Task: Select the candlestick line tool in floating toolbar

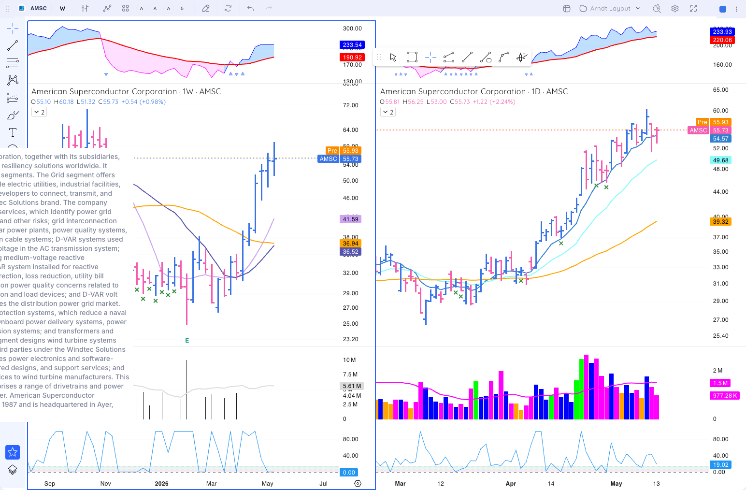Action: [522, 58]
